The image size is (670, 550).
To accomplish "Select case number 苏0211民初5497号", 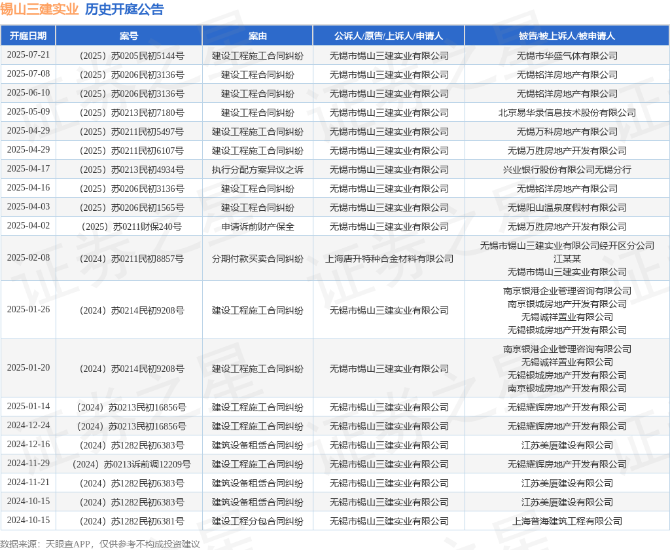I will (132, 132).
